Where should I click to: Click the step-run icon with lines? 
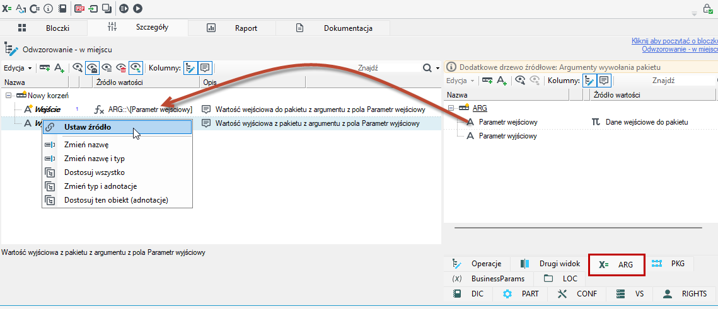(x=124, y=8)
